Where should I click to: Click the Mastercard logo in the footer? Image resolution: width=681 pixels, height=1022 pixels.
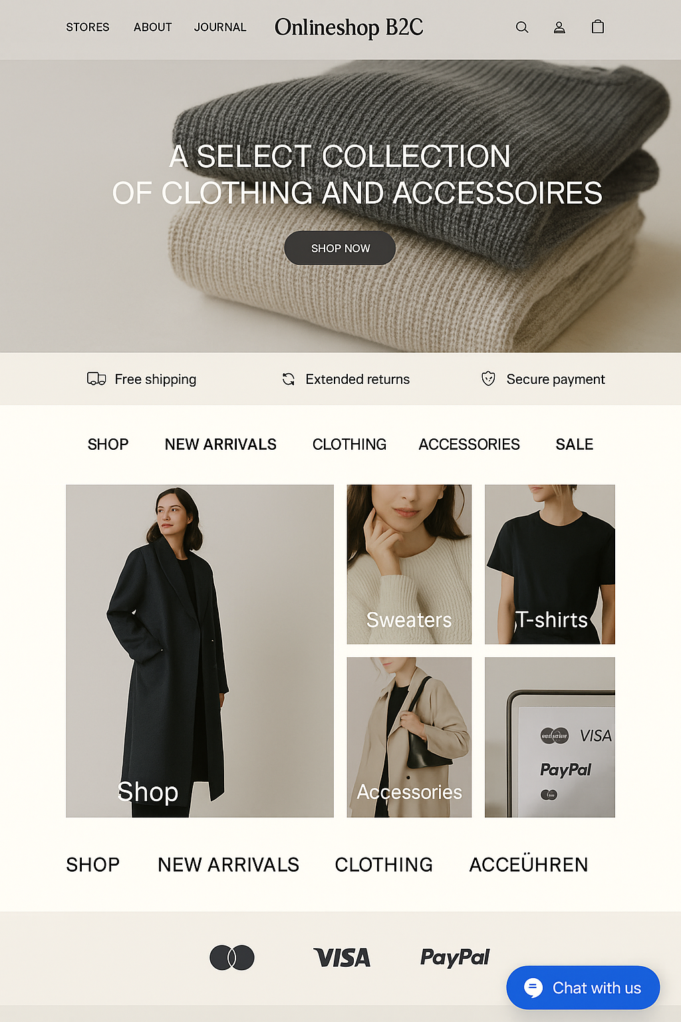tap(232, 957)
